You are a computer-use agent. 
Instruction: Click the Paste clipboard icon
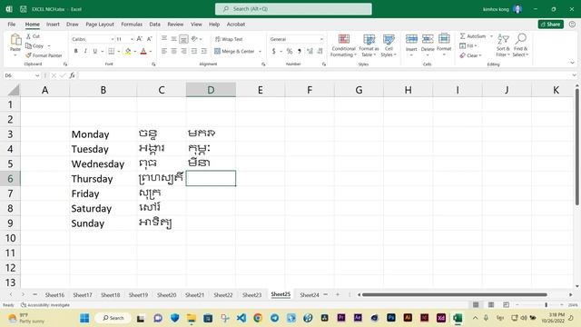(x=15, y=39)
